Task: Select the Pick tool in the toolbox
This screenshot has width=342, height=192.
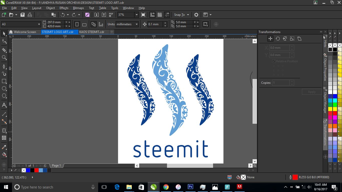Action: [4, 33]
